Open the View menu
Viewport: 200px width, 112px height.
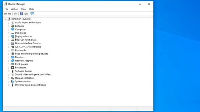(23, 9)
